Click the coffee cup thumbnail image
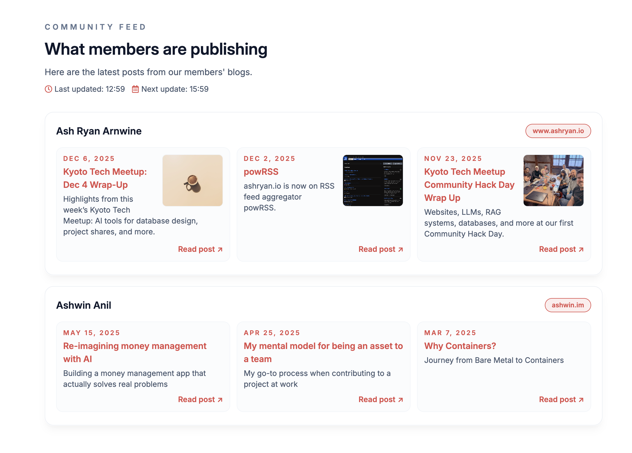Viewport: 632px width, 453px height. pyautogui.click(x=193, y=180)
